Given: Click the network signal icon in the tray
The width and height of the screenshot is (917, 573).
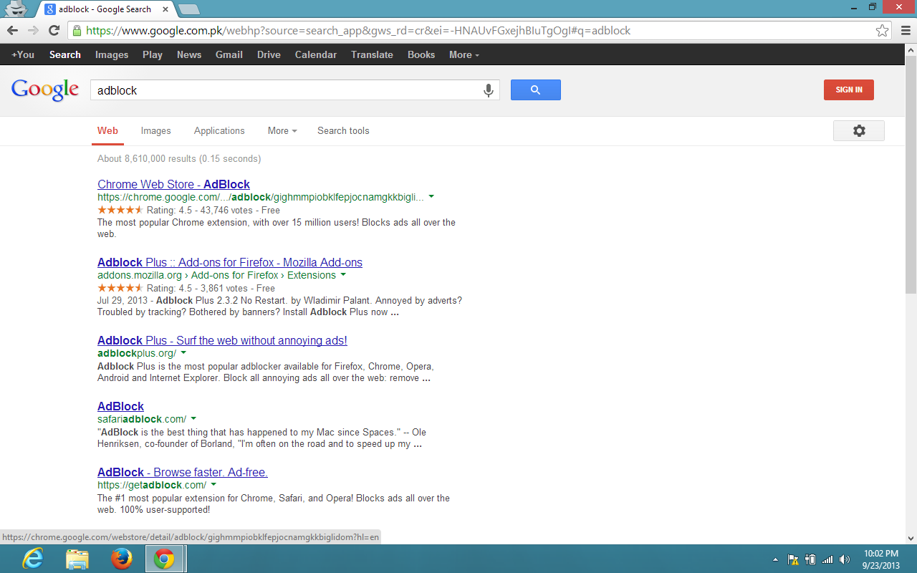Looking at the screenshot, I should (827, 559).
